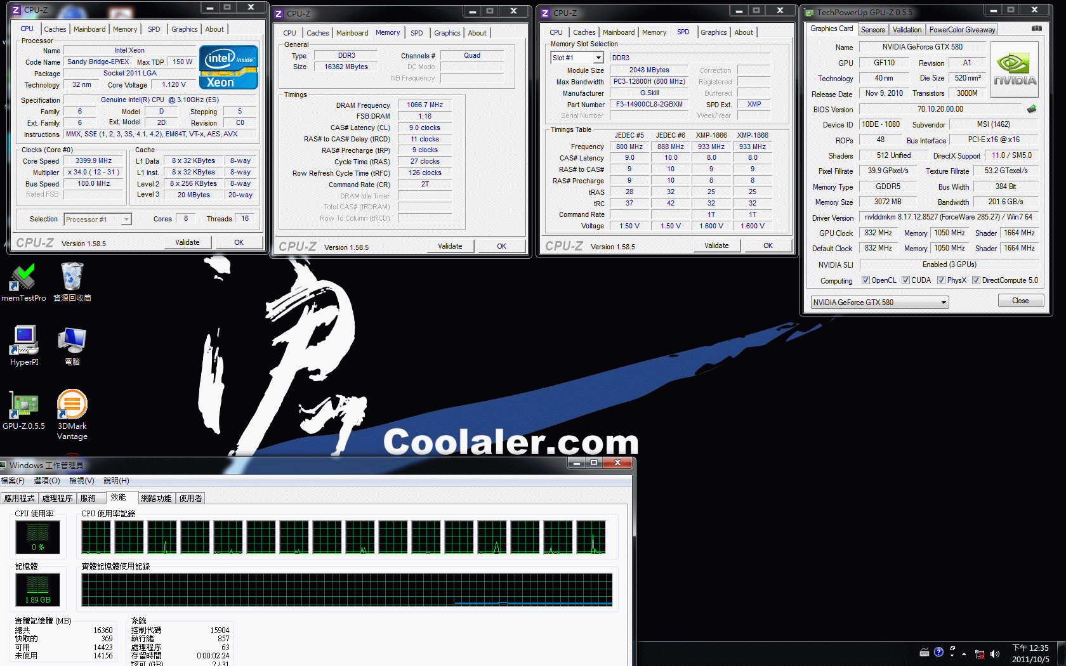Click the keyboard icon in system tray
Screen dimensions: 1066x666
click(925, 653)
